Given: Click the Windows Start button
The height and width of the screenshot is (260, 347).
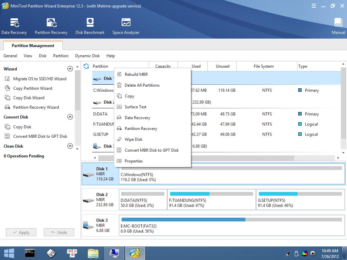Looking at the screenshot, I should pos(9,253).
